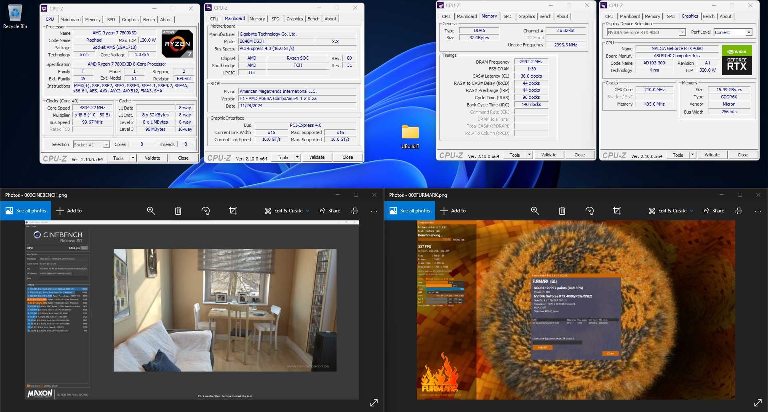Open Tools dropdown arrow in Graphics tab window
The height and width of the screenshot is (412, 768).
(x=692, y=155)
